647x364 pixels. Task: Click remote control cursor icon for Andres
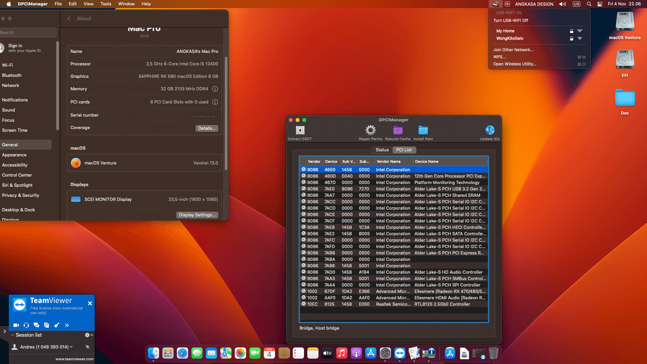click(x=88, y=347)
